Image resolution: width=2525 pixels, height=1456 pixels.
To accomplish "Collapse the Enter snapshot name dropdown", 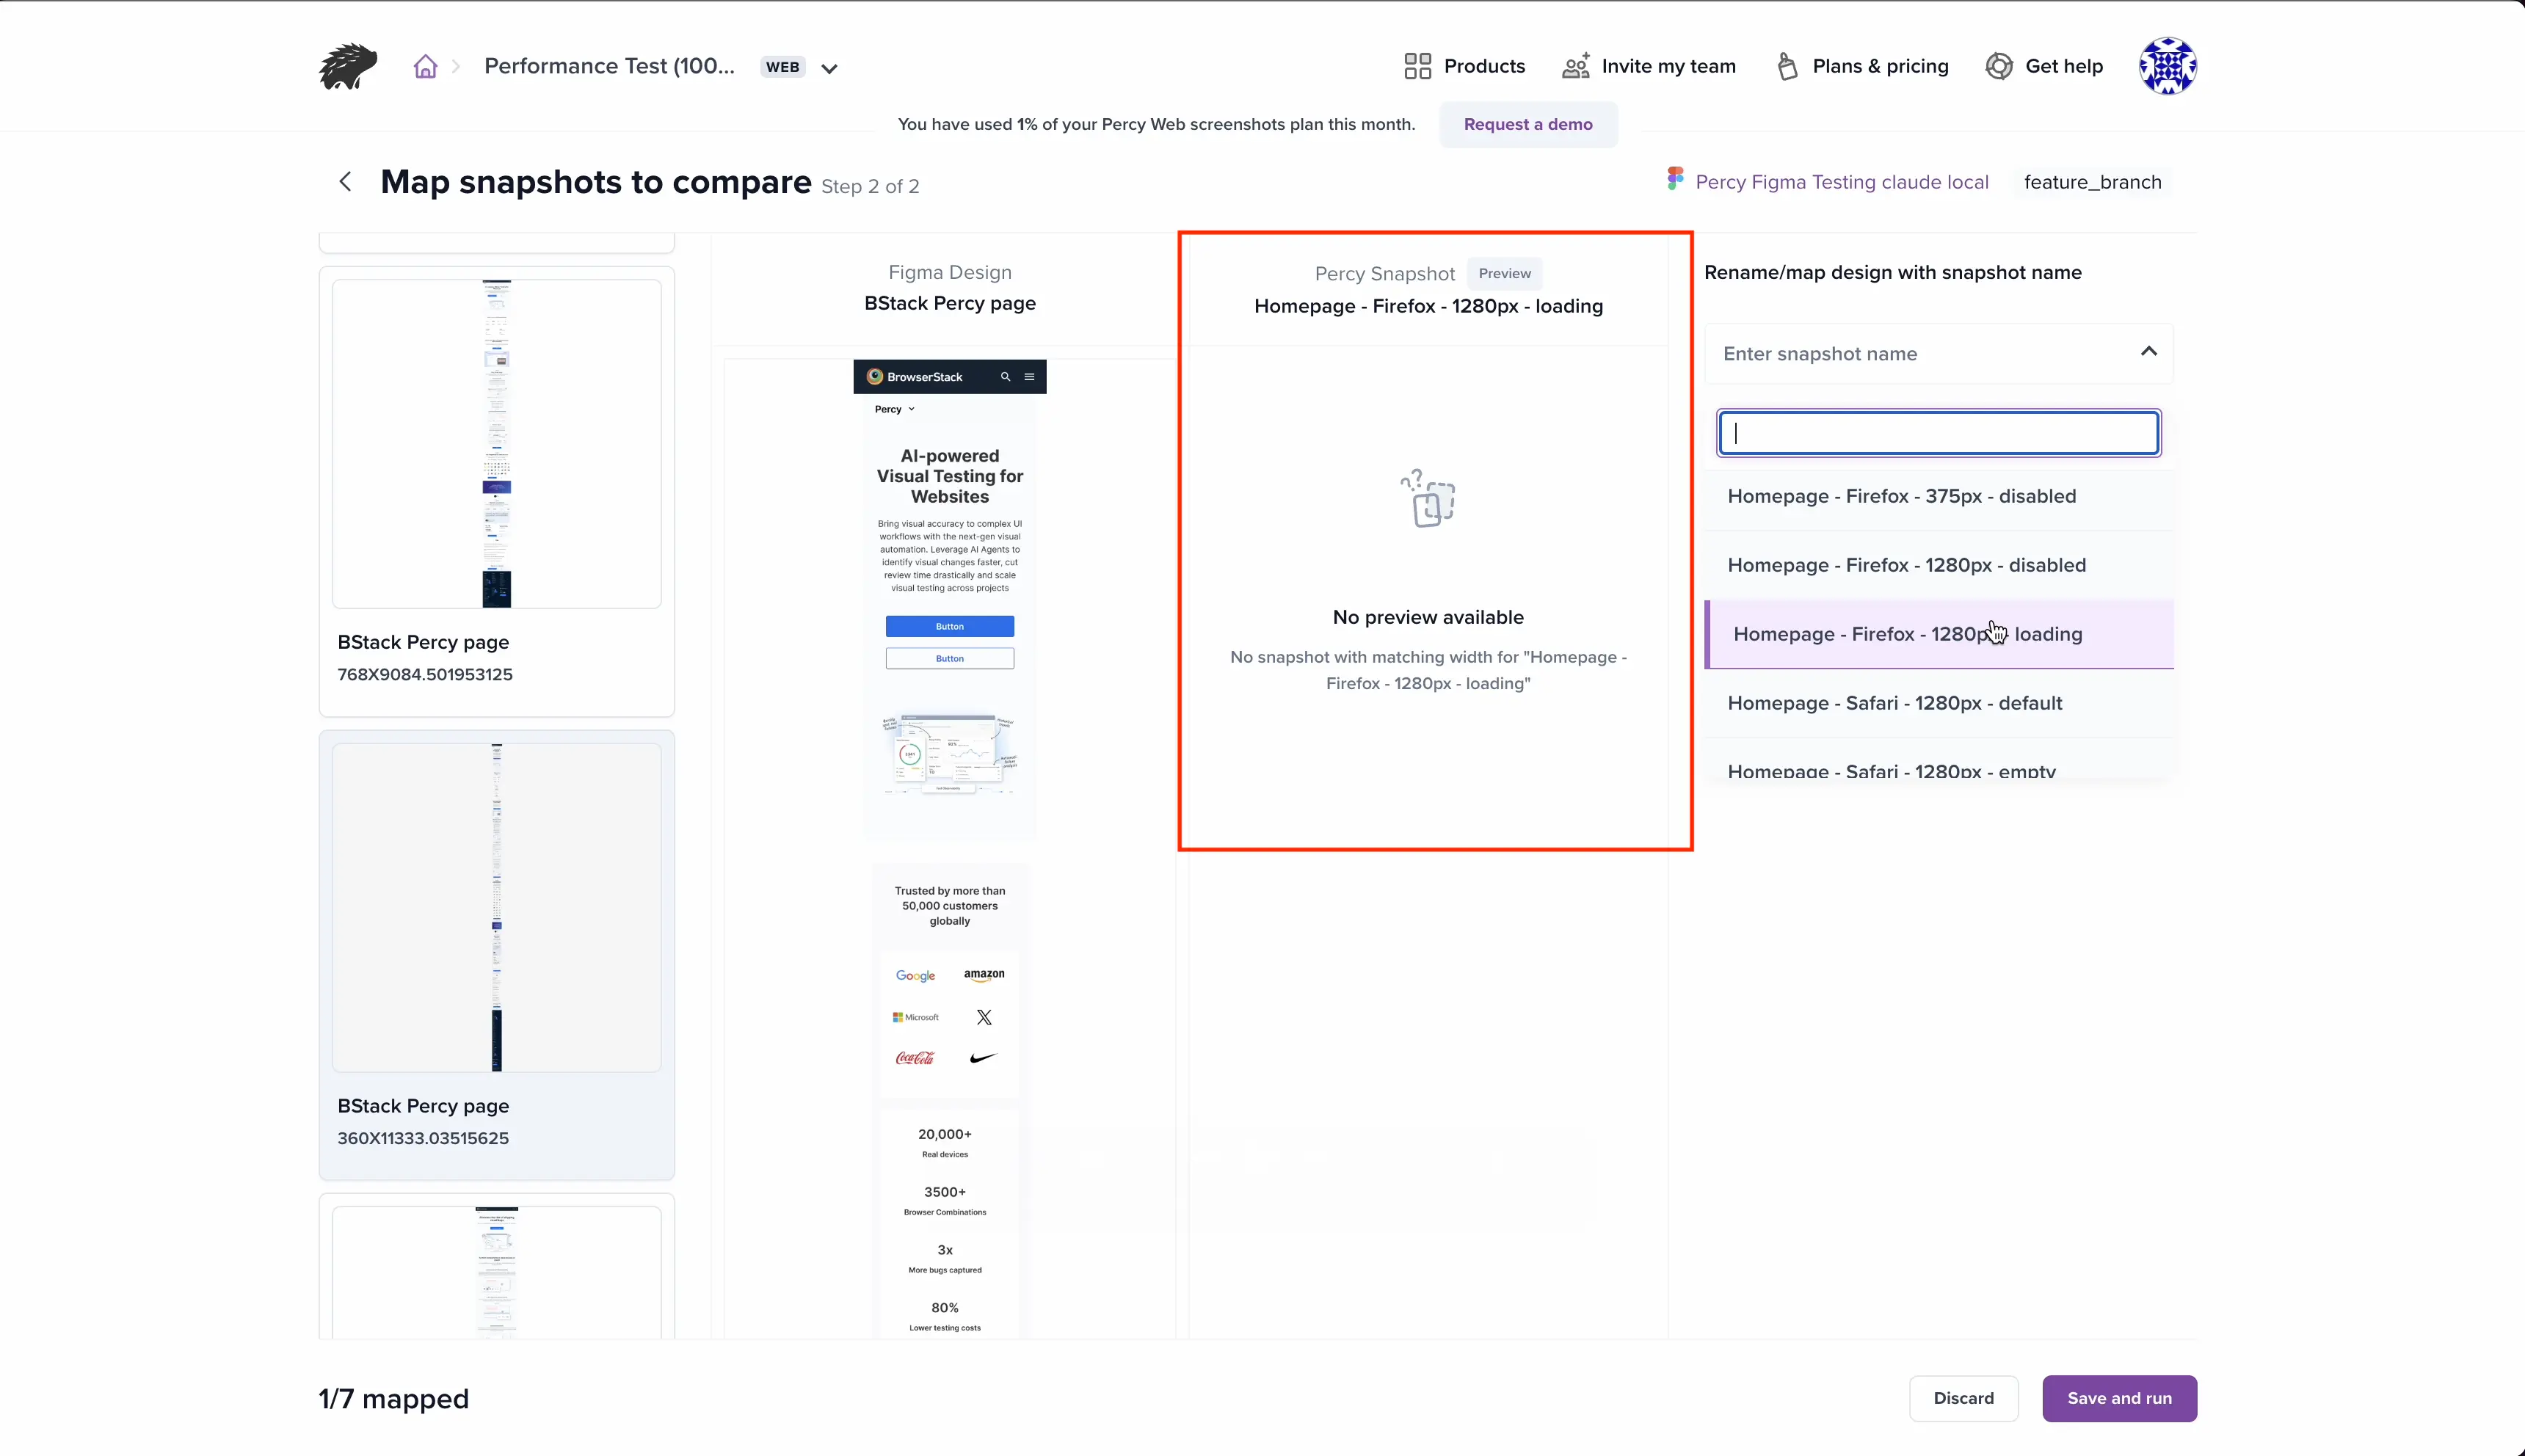I will click(2148, 352).
